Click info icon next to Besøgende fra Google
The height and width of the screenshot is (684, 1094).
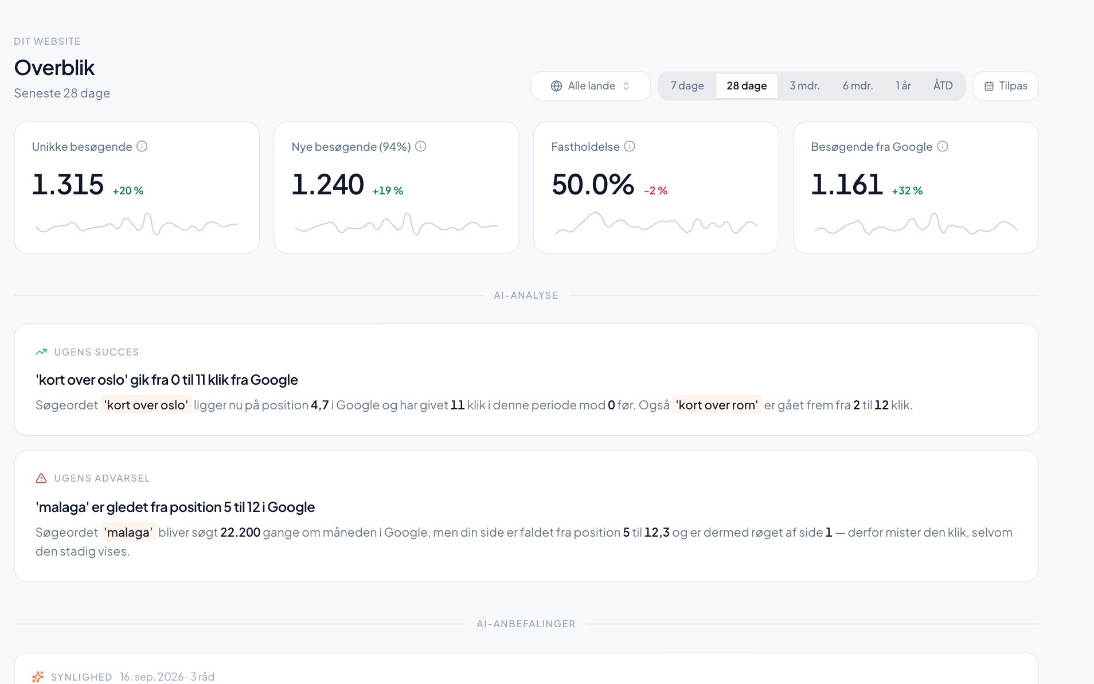(x=943, y=146)
